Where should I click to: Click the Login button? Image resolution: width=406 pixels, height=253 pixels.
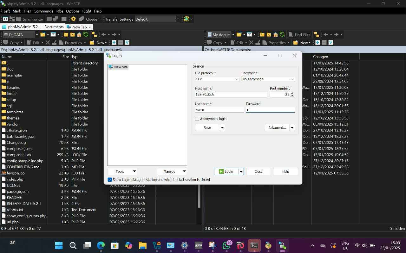pos(226,171)
